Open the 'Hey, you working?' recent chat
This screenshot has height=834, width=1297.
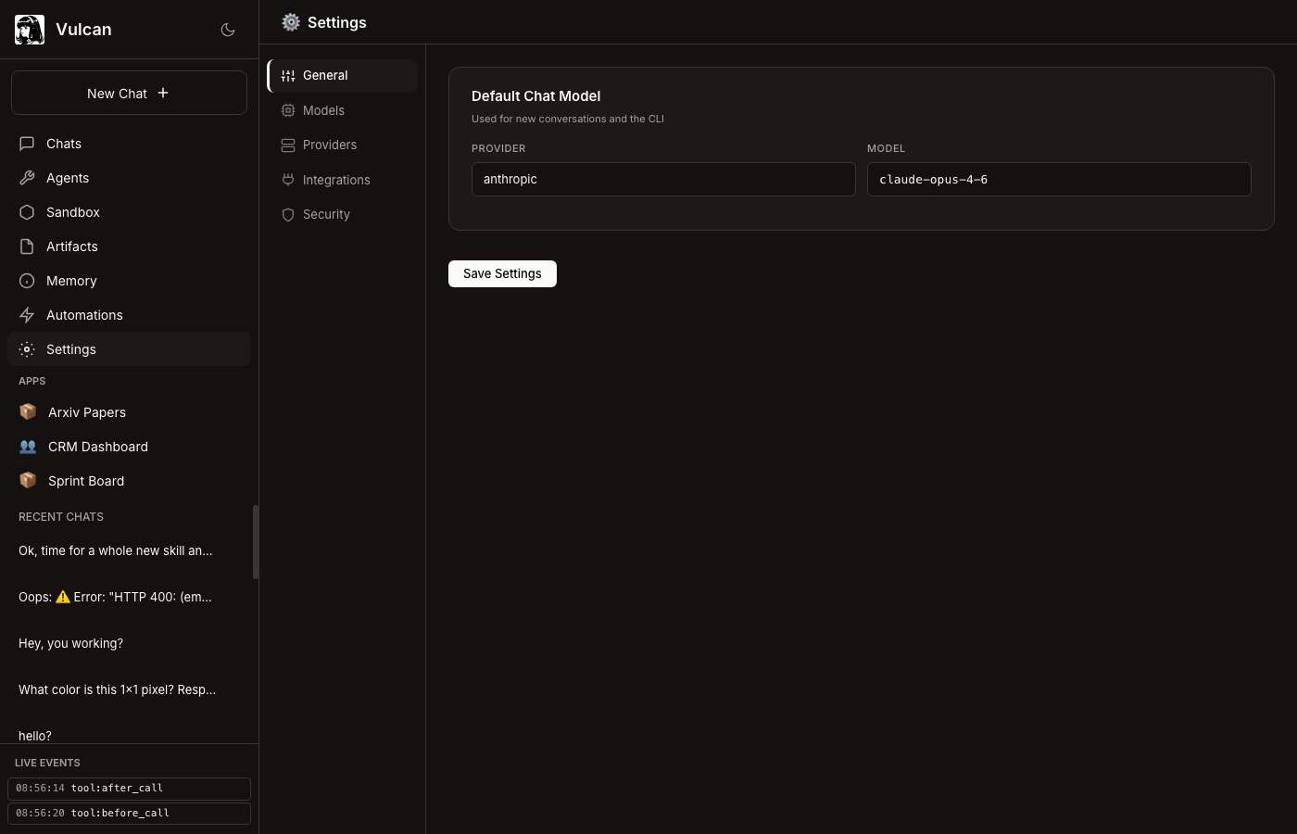pos(71,643)
